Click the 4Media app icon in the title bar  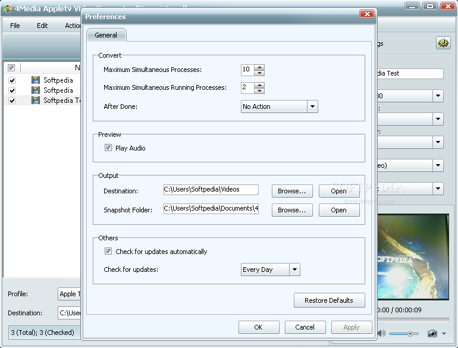pos(7,8)
